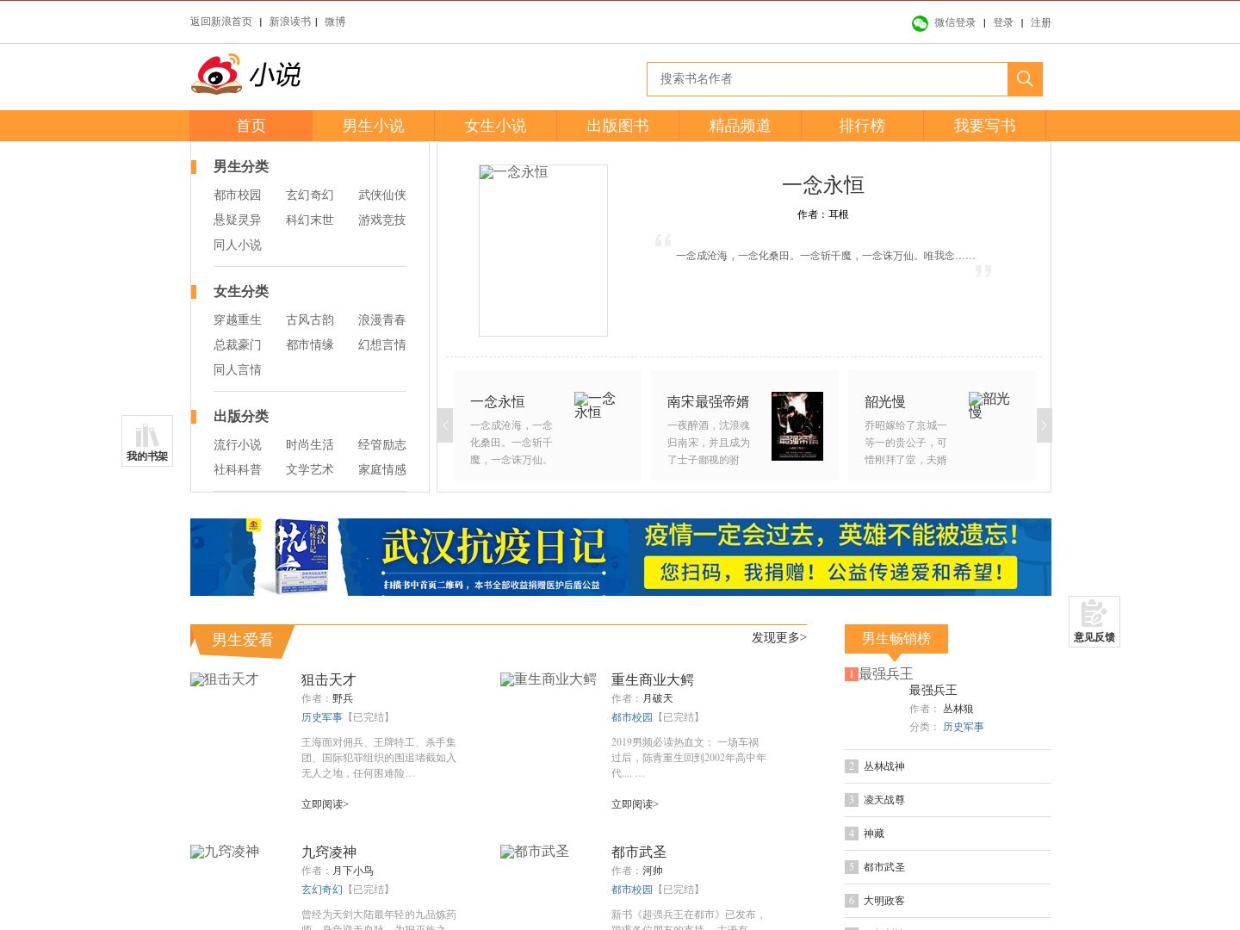1240x930 pixels.
Task: Open 最强兵王 in the bestseller list
Action: coord(933,691)
